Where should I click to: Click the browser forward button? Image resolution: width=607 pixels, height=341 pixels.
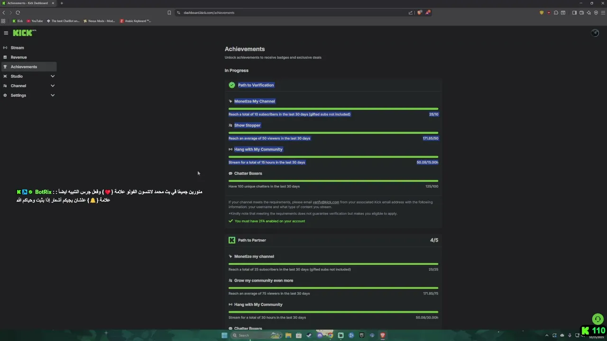tap(10, 13)
